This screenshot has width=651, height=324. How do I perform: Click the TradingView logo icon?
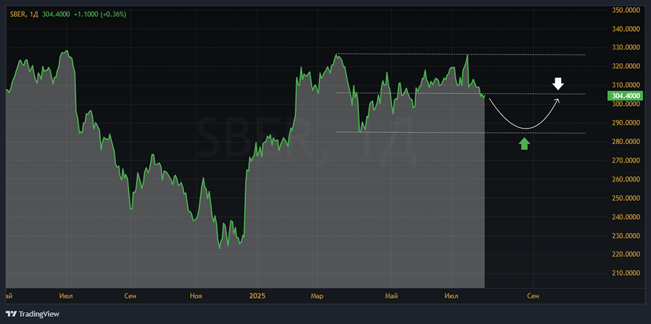pos(11,314)
